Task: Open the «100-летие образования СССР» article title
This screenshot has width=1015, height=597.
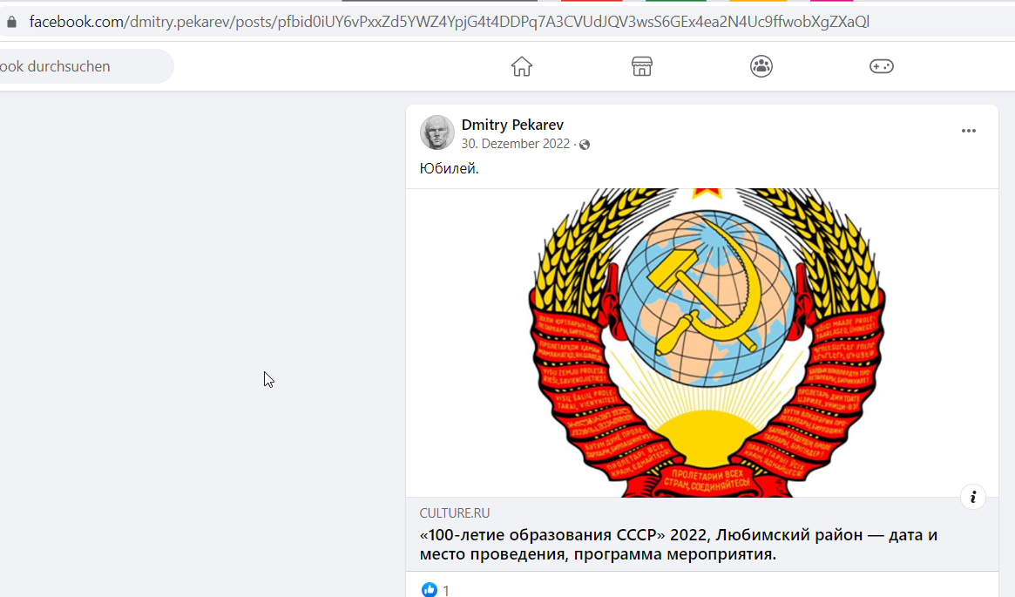Action: [679, 545]
